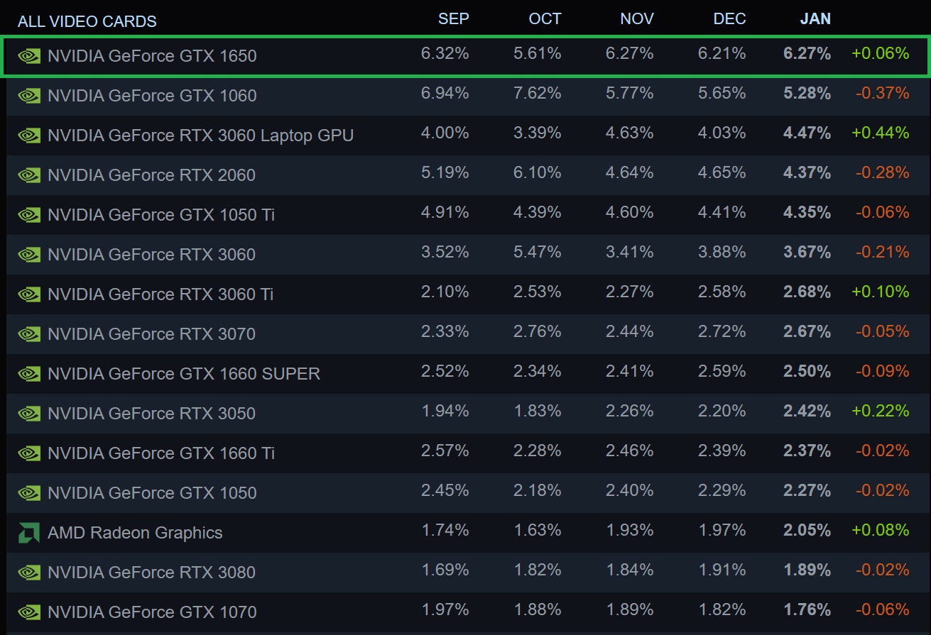Click the 2.72% DEC value for RTX 3070
Screen dimensions: 931x635
(722, 331)
